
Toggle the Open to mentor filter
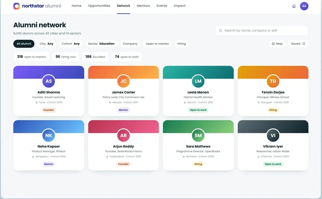click(157, 44)
